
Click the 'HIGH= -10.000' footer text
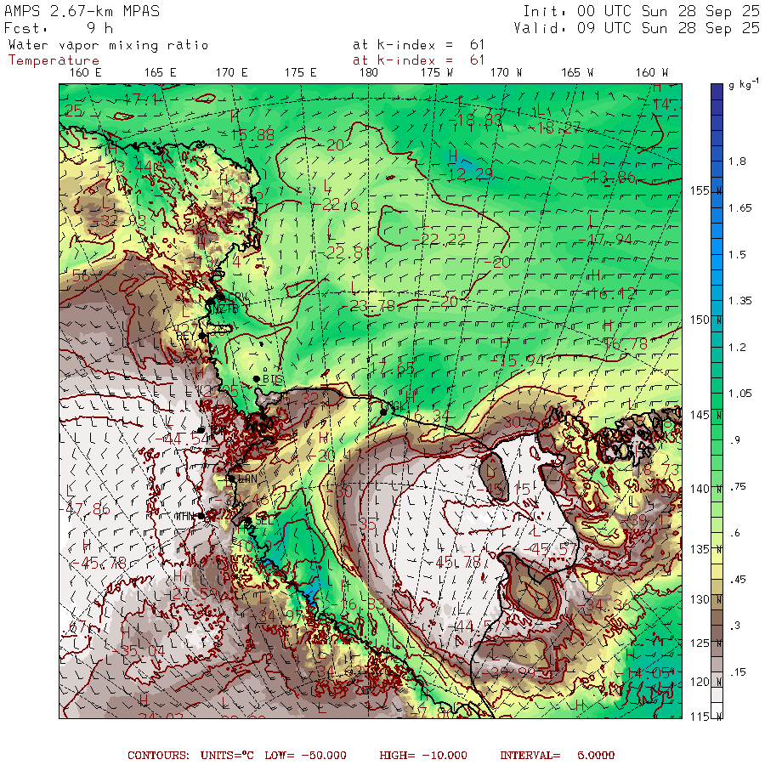click(x=423, y=756)
